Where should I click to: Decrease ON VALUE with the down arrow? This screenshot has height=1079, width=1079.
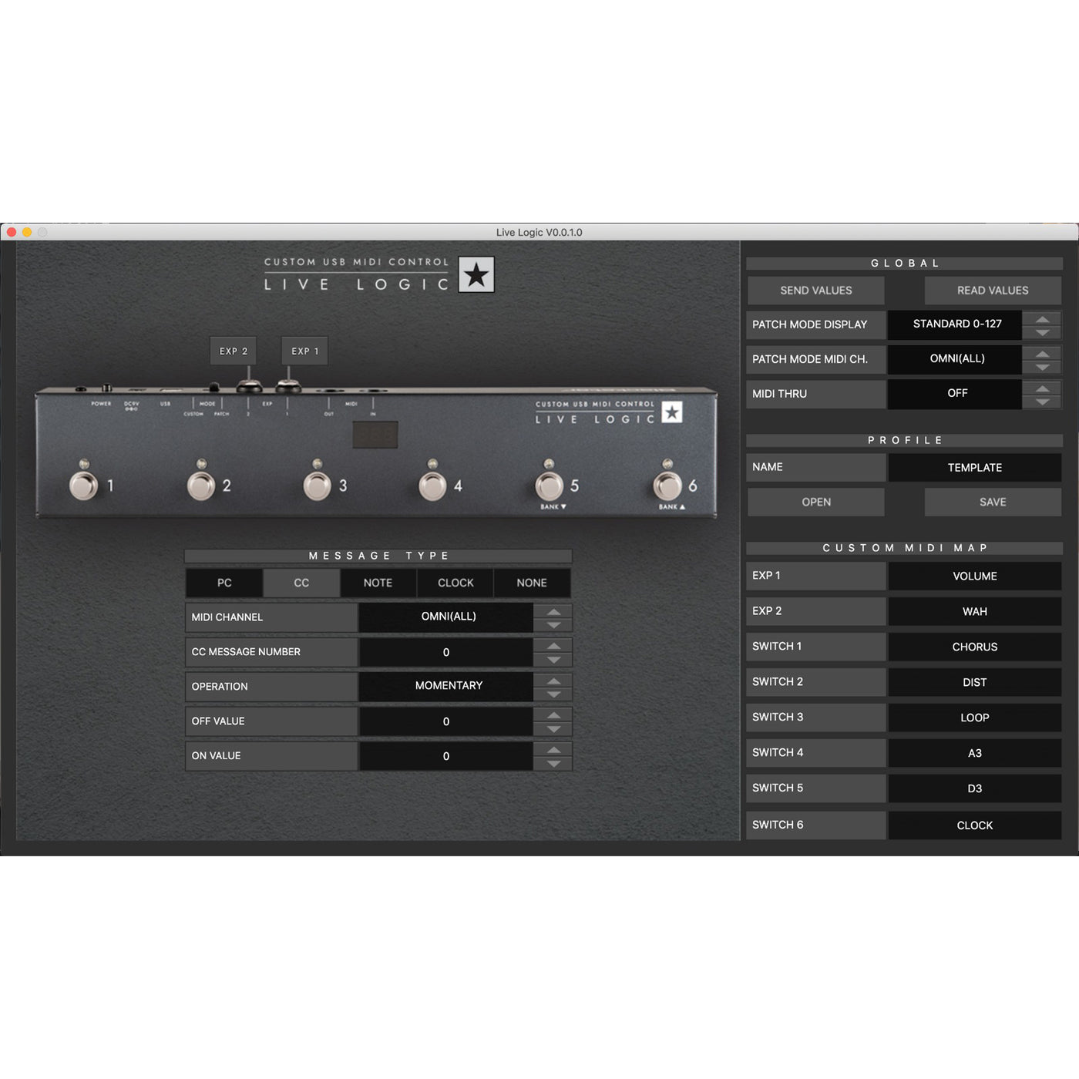tap(554, 761)
